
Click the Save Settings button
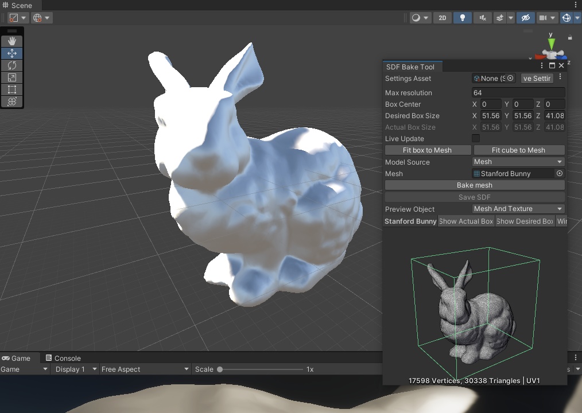pos(537,78)
